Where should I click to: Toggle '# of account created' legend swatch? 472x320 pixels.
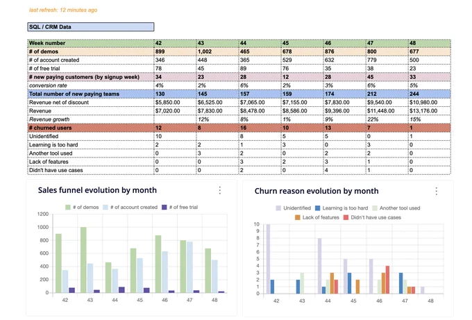[x=106, y=207]
